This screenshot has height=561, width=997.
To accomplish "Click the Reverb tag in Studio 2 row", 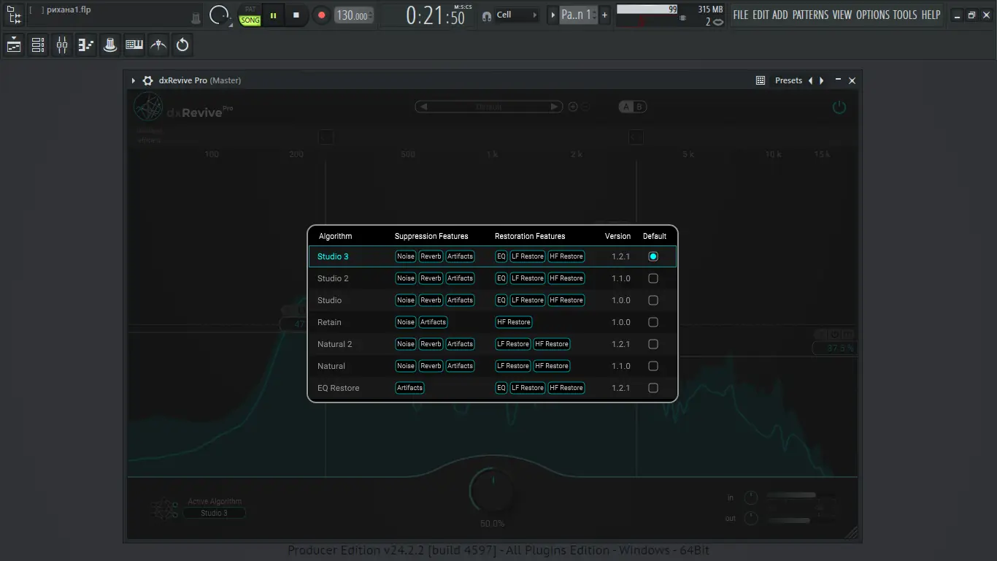I will coord(431,278).
